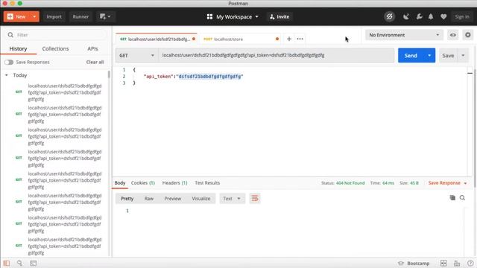Image resolution: width=477 pixels, height=268 pixels.
Task: Open the response Headers tab
Action: pyautogui.click(x=174, y=183)
